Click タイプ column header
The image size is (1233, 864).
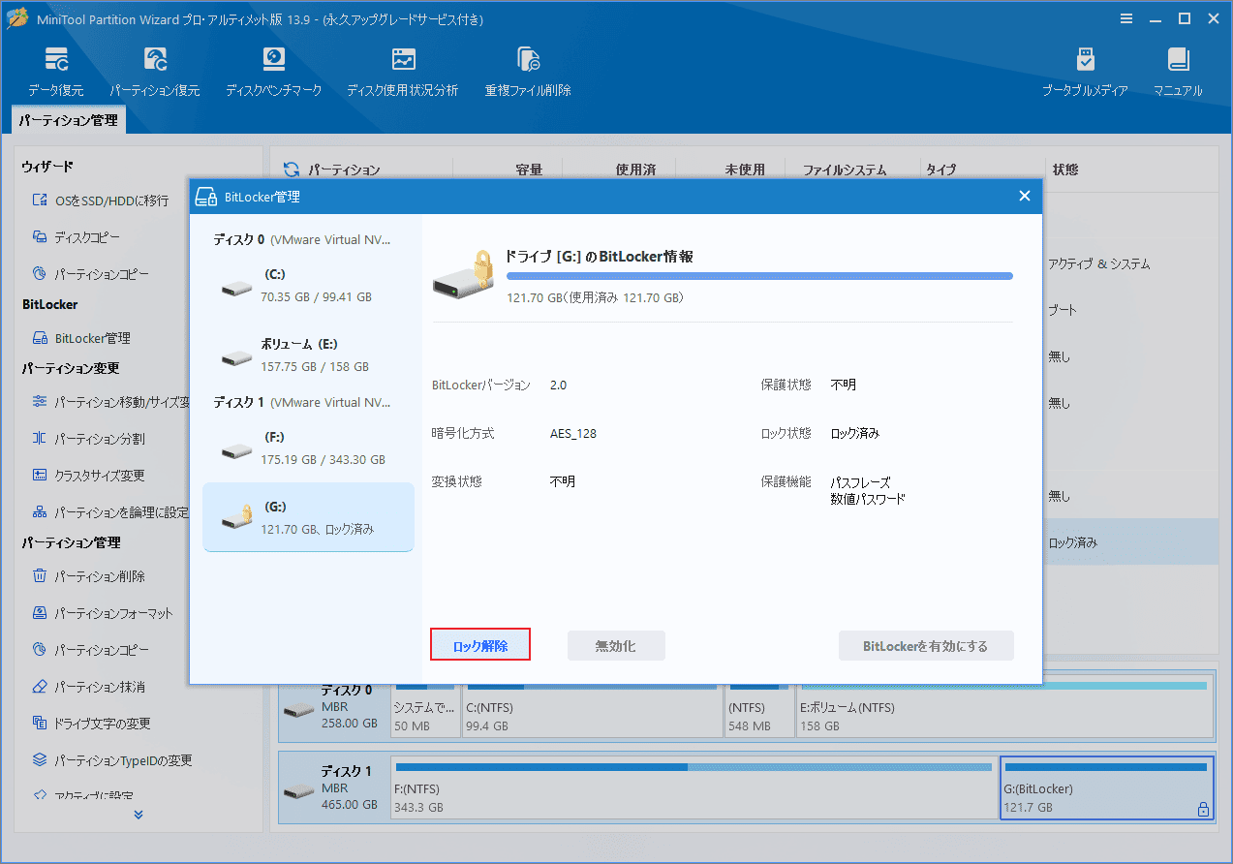click(x=940, y=170)
